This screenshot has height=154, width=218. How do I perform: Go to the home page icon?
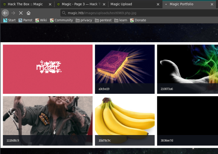[x=29, y=13]
